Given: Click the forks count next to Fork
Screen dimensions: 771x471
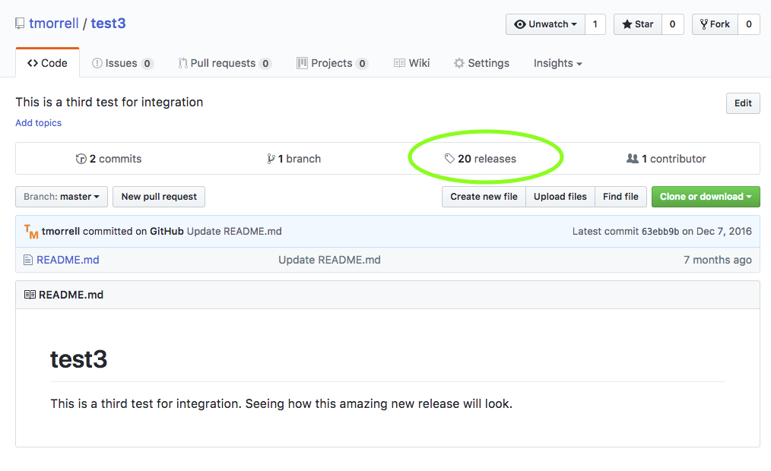Looking at the screenshot, I should (749, 24).
